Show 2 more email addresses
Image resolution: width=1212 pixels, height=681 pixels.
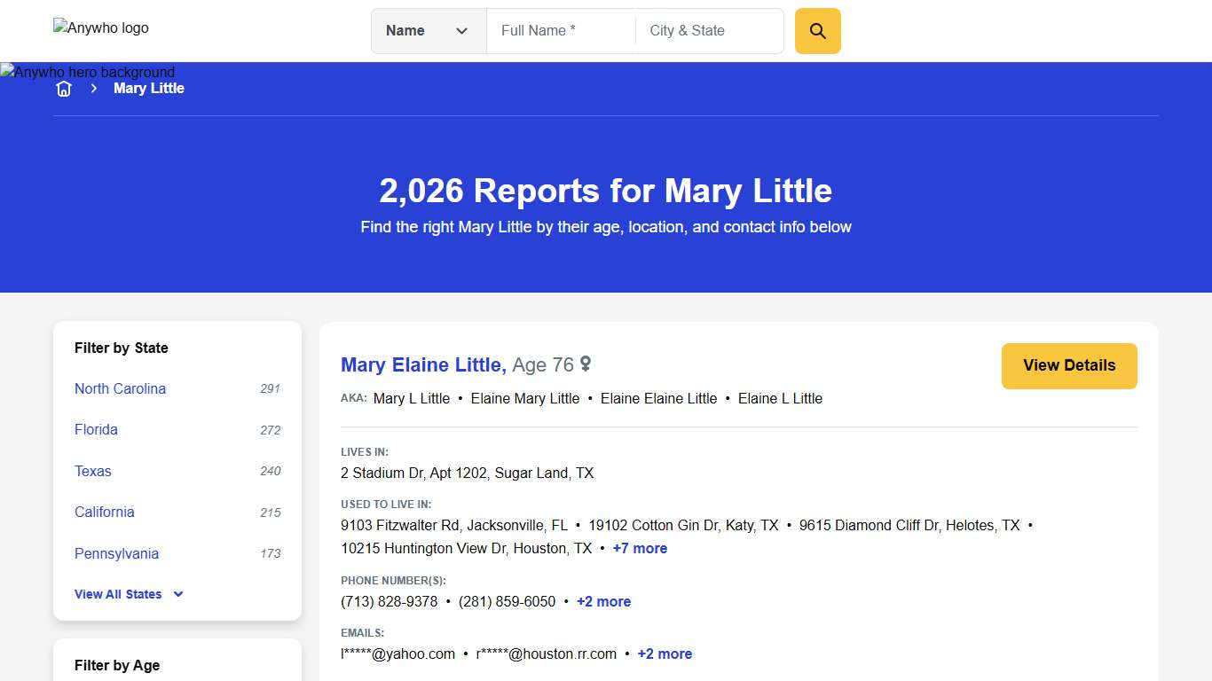click(x=664, y=654)
